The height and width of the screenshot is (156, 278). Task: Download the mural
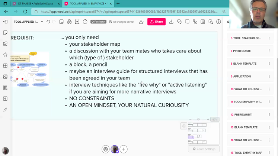(171, 22)
